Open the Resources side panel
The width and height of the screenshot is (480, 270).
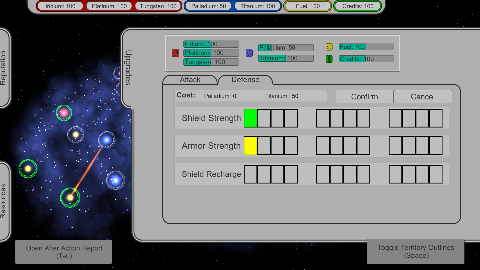tap(3, 201)
